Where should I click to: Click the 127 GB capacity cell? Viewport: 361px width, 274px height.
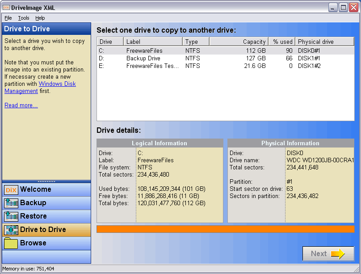coord(256,58)
